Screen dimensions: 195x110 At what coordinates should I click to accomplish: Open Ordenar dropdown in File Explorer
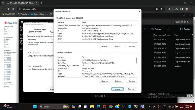click(157, 29)
